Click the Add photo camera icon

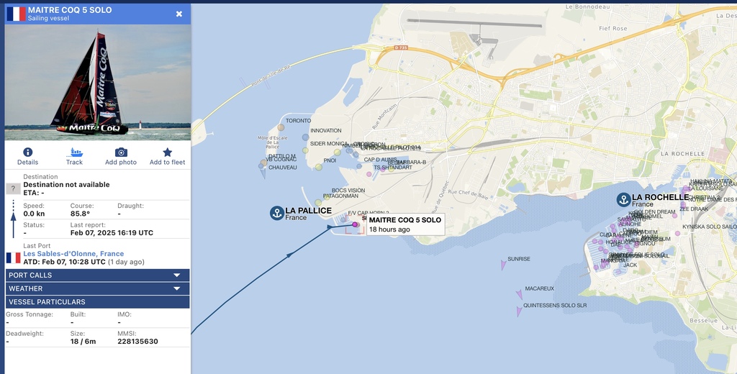(121, 152)
